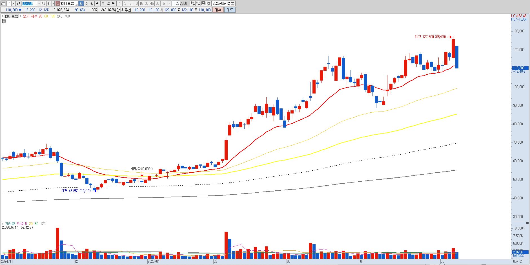This screenshot has height=265, width=530.
Task: Choose the 45 interval button
Action: pos(152,3)
